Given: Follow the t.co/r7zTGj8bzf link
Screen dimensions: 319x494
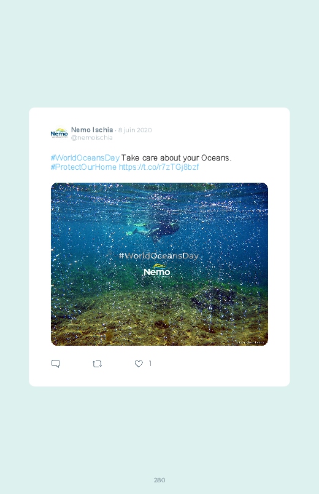Looking at the screenshot, I should (159, 167).
